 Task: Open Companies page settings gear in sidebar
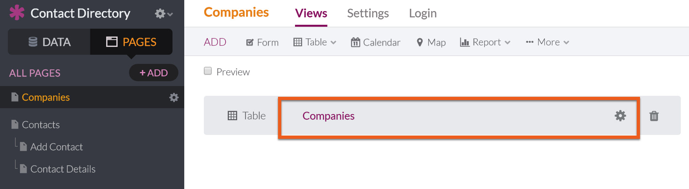[174, 97]
